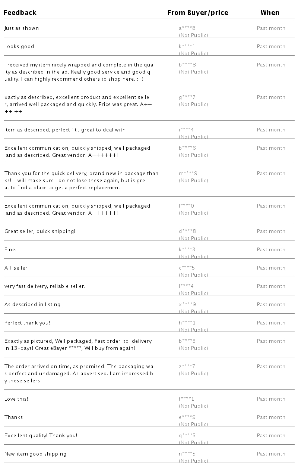Select the "A+ seller" feedback row
The width and height of the screenshot is (298, 463).
(16, 268)
